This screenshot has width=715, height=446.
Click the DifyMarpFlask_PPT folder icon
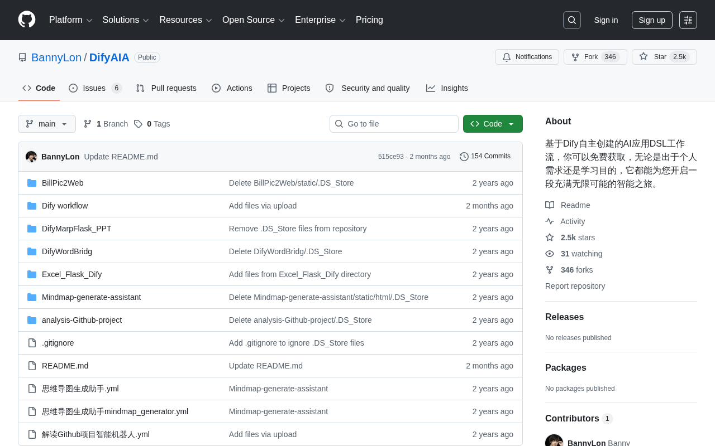tap(32, 229)
